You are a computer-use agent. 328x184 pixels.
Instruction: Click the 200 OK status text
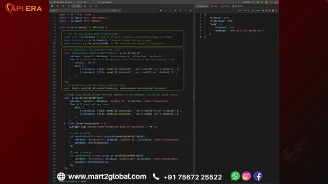coord(246,10)
